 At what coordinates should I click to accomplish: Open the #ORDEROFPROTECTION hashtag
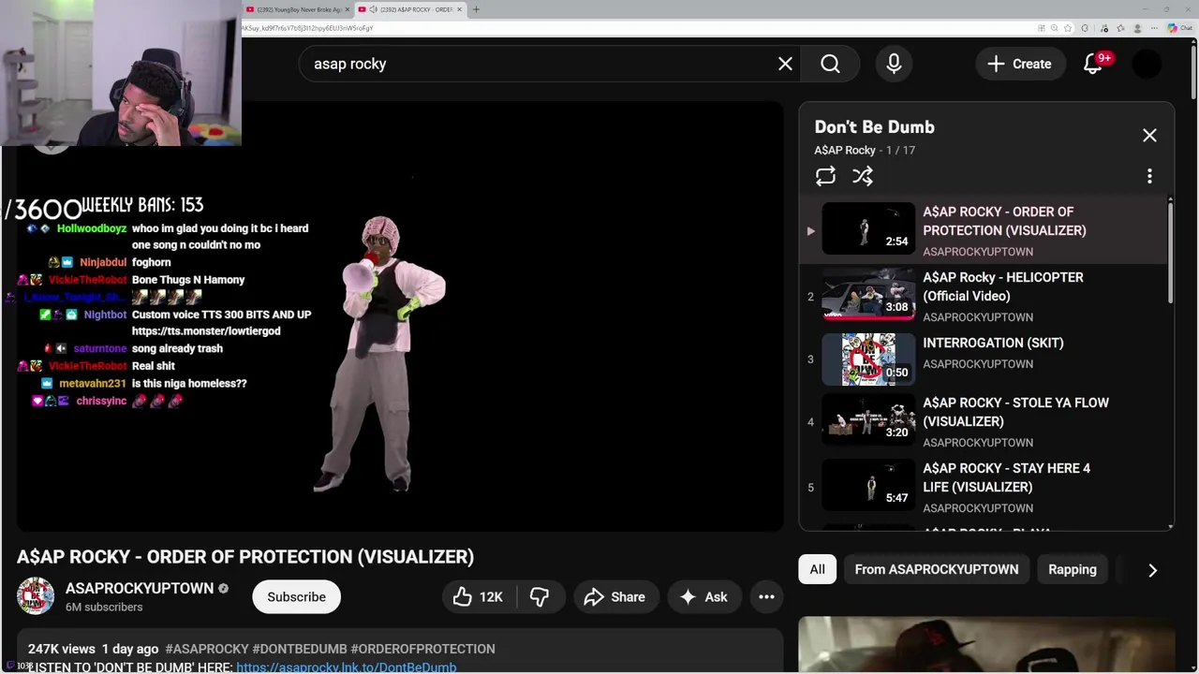coord(422,649)
